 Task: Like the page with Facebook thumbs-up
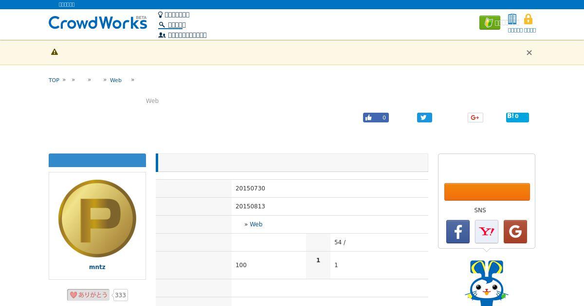pyautogui.click(x=376, y=118)
